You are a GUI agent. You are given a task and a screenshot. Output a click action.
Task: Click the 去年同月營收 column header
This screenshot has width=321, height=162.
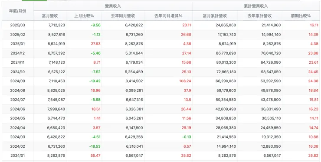[123, 16]
